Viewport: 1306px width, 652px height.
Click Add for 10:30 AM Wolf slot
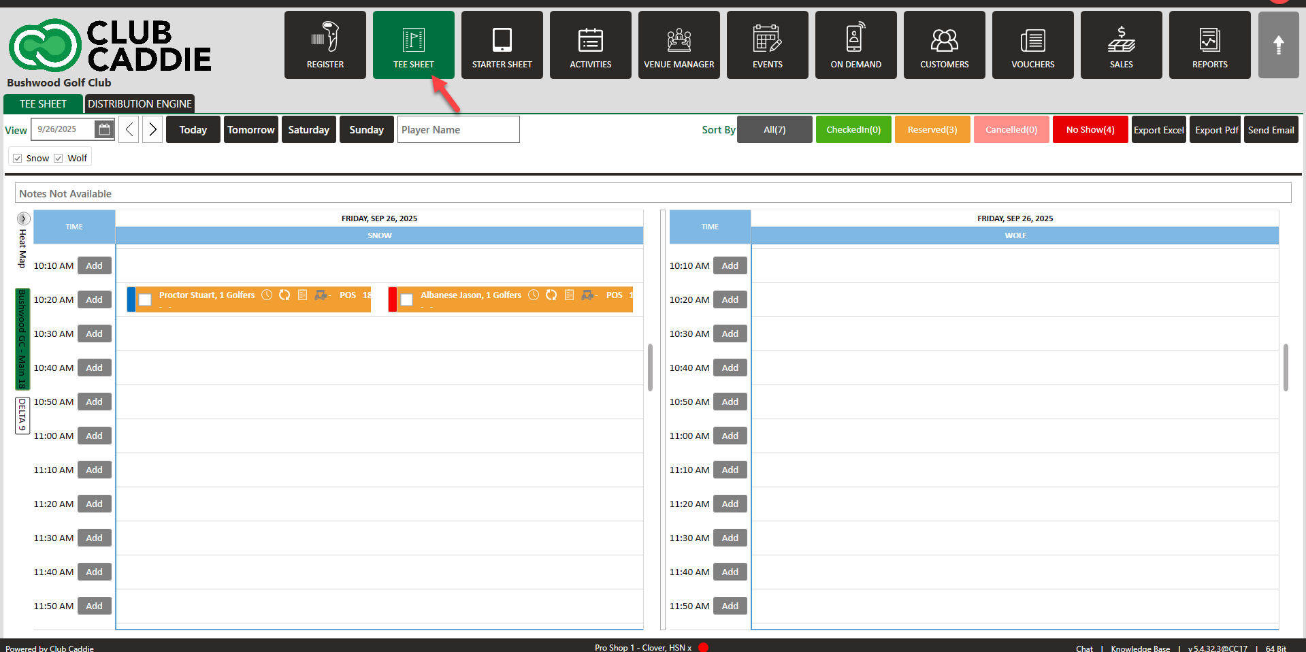pos(730,333)
